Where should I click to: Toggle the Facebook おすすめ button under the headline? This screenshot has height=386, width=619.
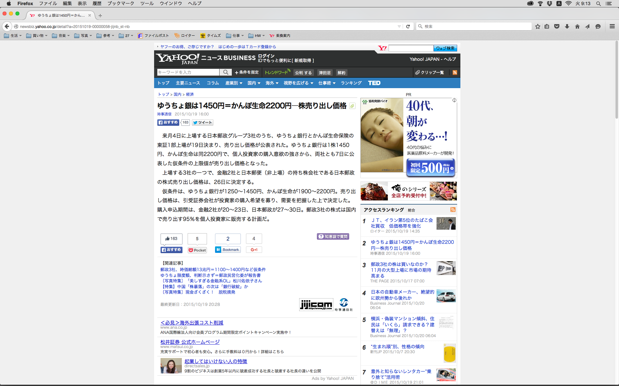click(x=168, y=123)
